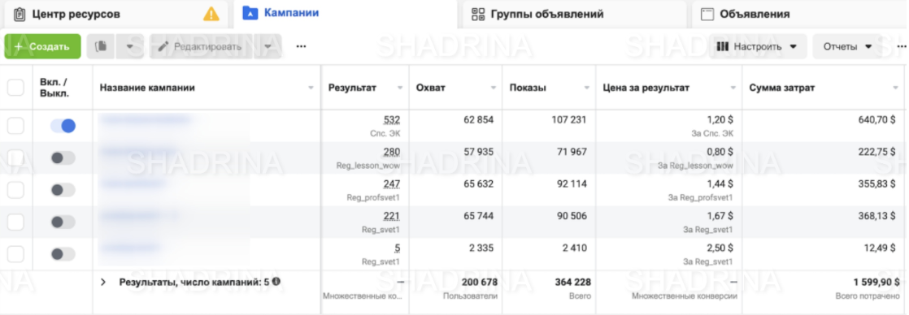Viewport: 909px width, 315px height.
Task: Click the result value 247
Action: [391, 184]
